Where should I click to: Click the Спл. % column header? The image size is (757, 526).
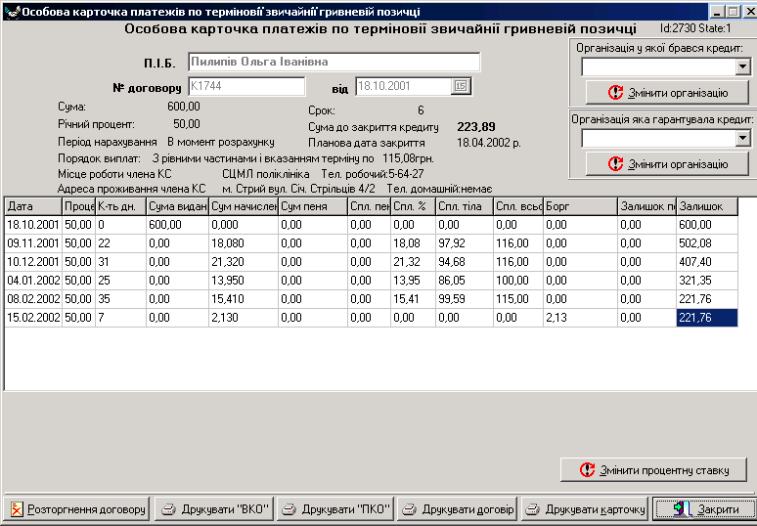(414, 206)
